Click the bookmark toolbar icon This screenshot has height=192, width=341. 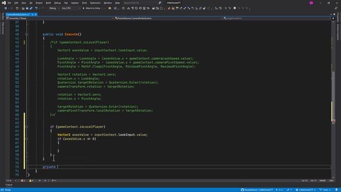[x=234, y=9]
